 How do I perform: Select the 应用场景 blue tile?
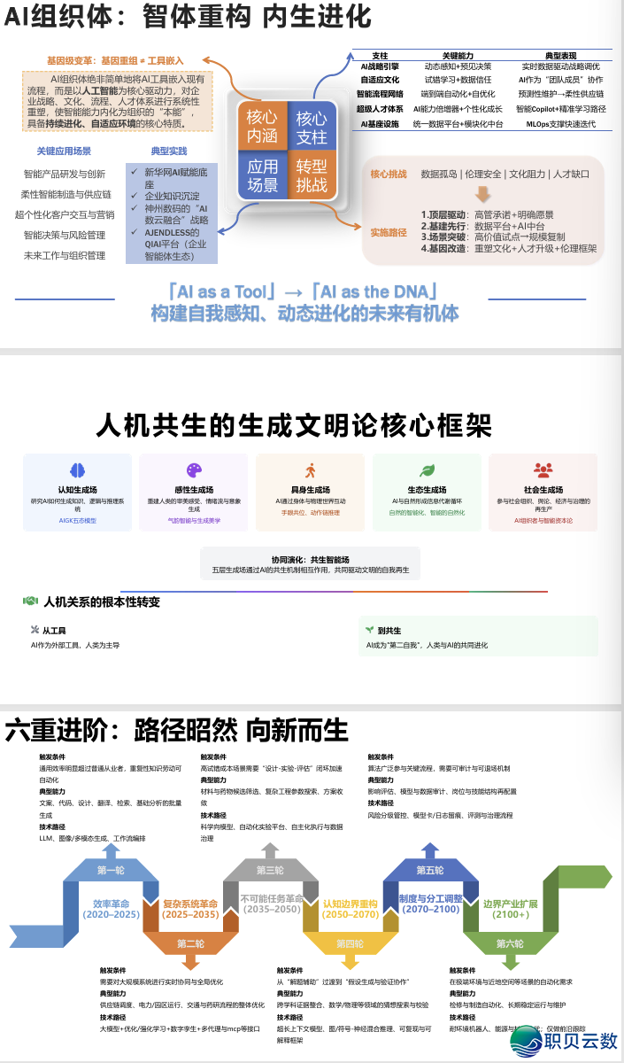tap(262, 175)
